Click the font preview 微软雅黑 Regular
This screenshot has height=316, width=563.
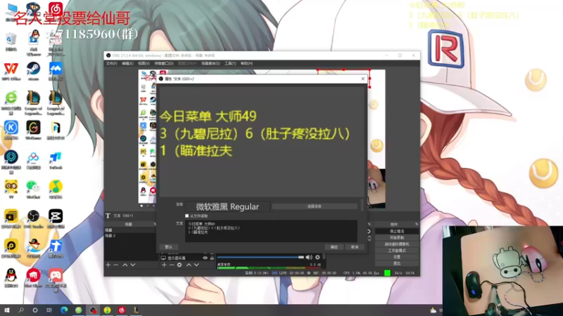coord(227,206)
